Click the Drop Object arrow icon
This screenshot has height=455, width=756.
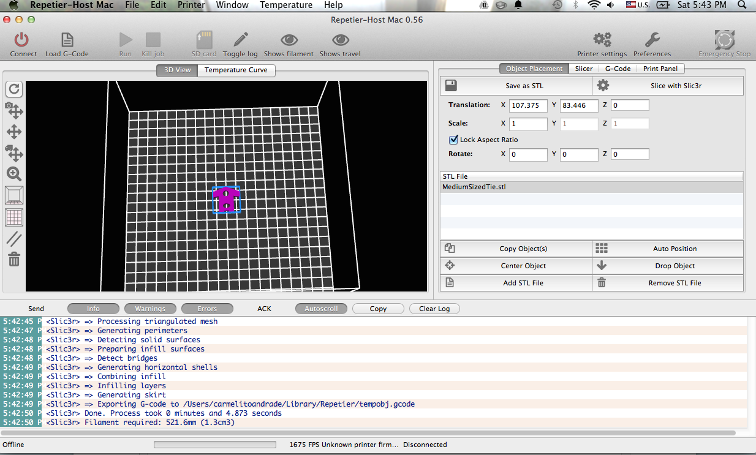click(602, 265)
